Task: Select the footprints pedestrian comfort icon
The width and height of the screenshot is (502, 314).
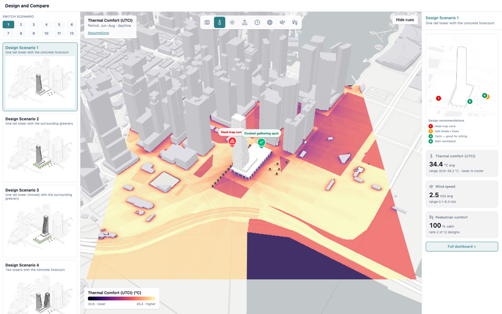Action: 295,23
